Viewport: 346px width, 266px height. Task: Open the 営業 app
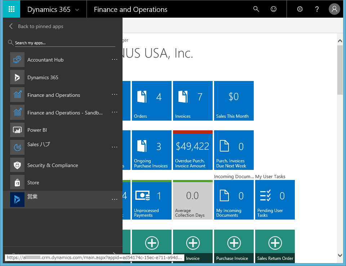coord(32,197)
